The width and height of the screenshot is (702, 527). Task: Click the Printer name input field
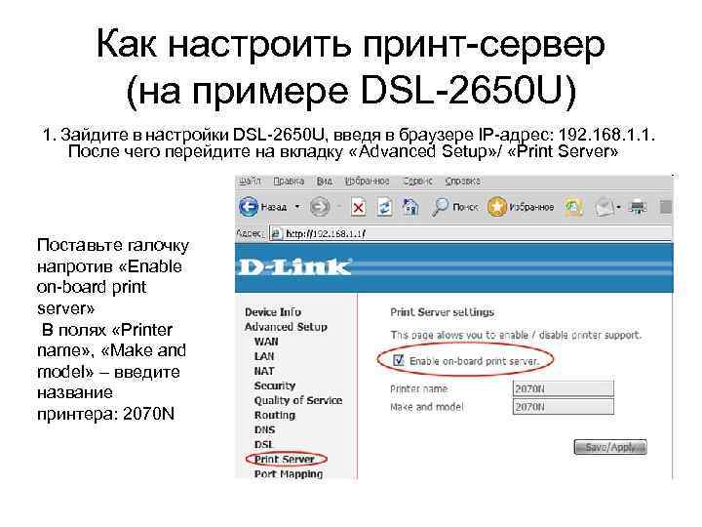pyautogui.click(x=564, y=388)
